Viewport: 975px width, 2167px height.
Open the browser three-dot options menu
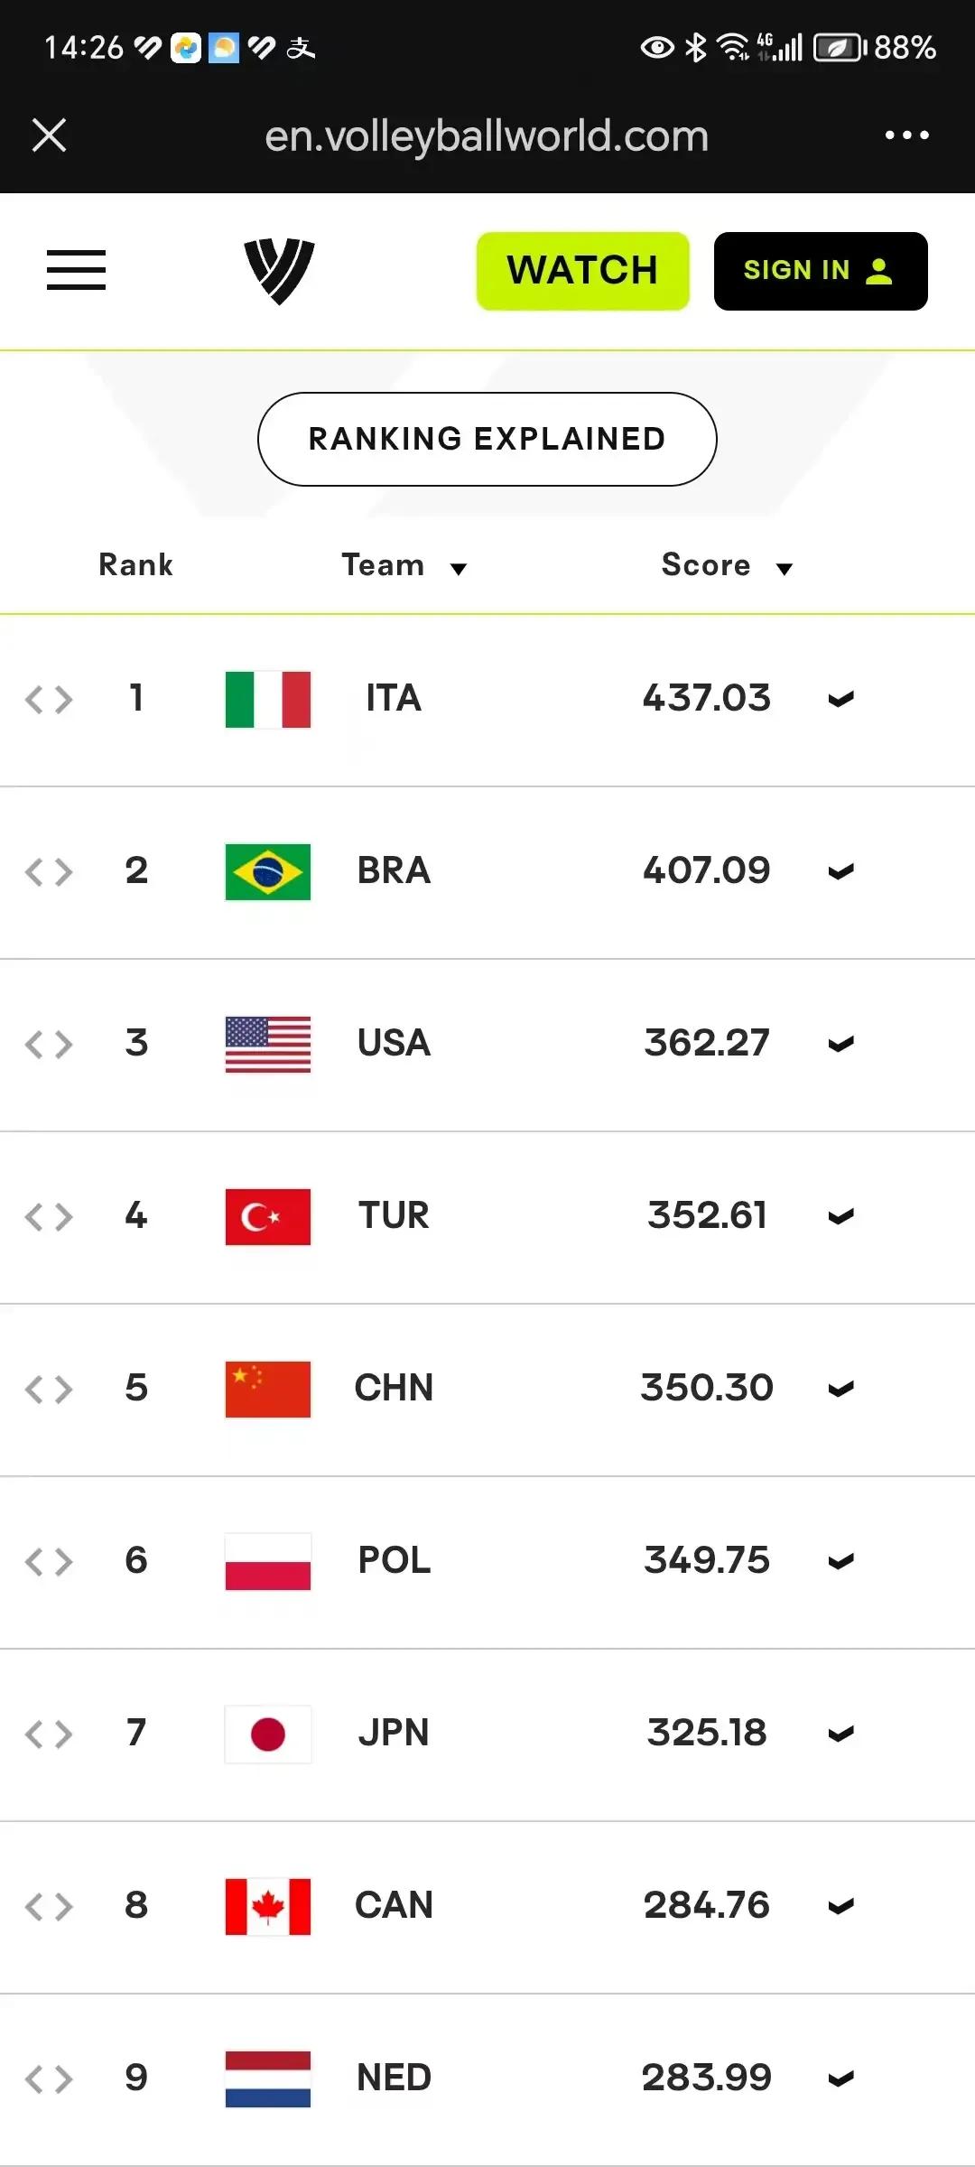(x=906, y=135)
